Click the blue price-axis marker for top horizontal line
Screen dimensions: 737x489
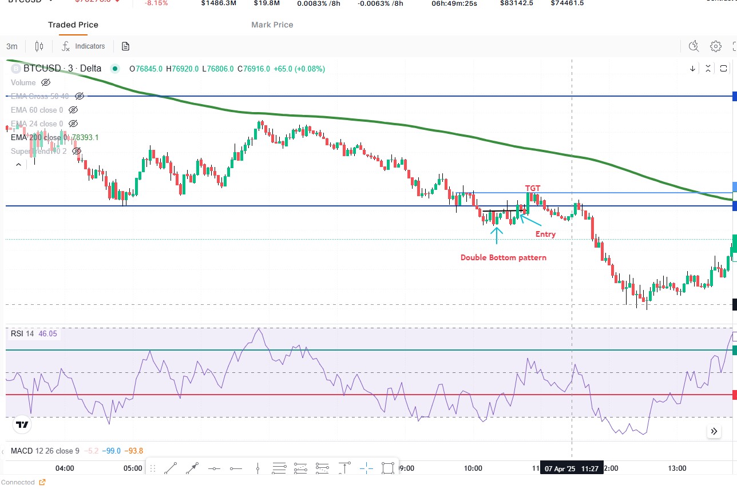[x=734, y=96]
